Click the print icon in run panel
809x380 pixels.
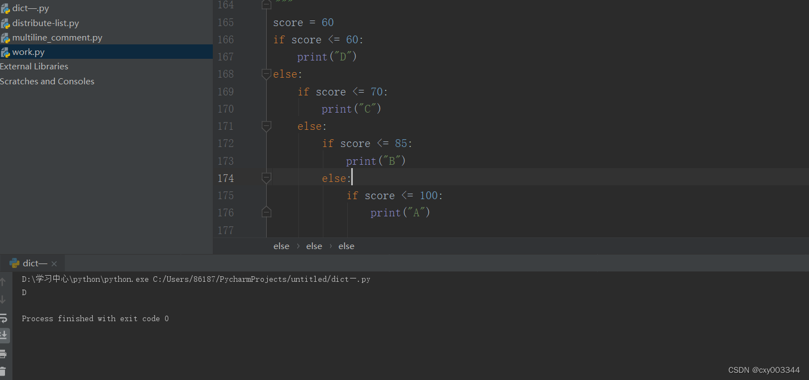click(3, 354)
